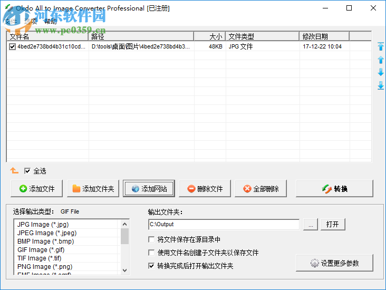
Task: Sort by 文件类型 column header
Action: pos(263,36)
